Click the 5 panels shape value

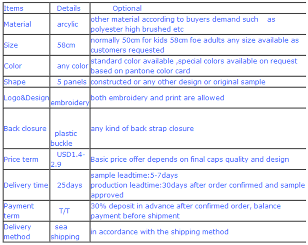tap(72, 82)
